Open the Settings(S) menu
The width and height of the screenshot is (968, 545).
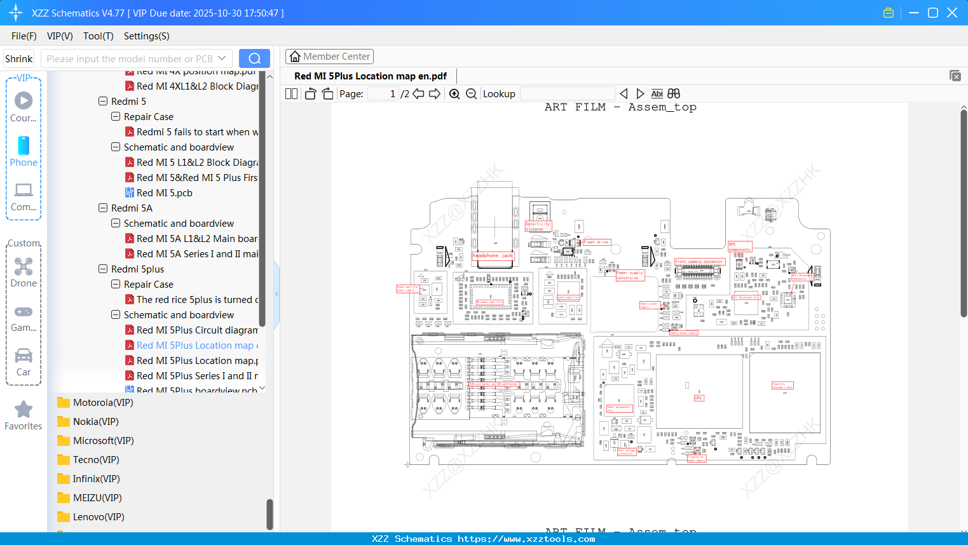[x=147, y=36]
